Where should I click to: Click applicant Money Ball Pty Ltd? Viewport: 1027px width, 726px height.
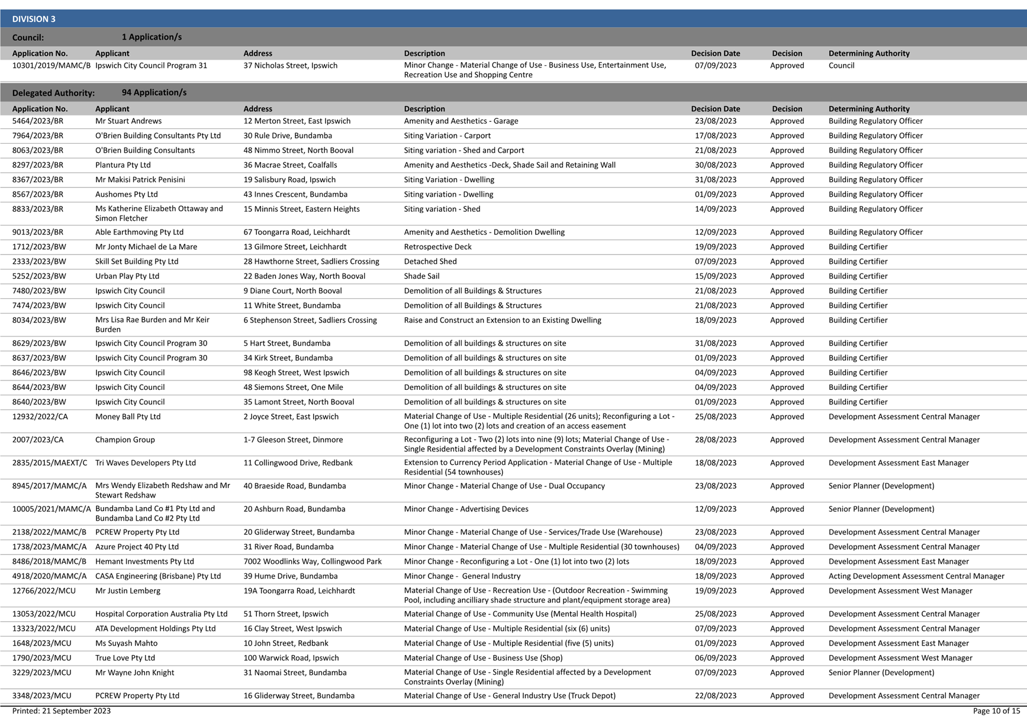128,417
